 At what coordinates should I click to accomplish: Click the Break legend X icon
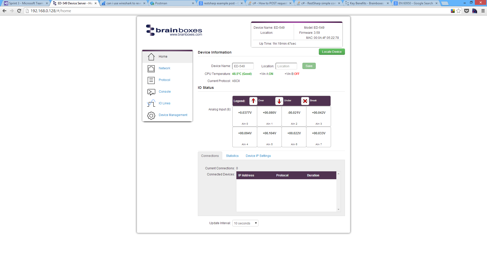305,101
